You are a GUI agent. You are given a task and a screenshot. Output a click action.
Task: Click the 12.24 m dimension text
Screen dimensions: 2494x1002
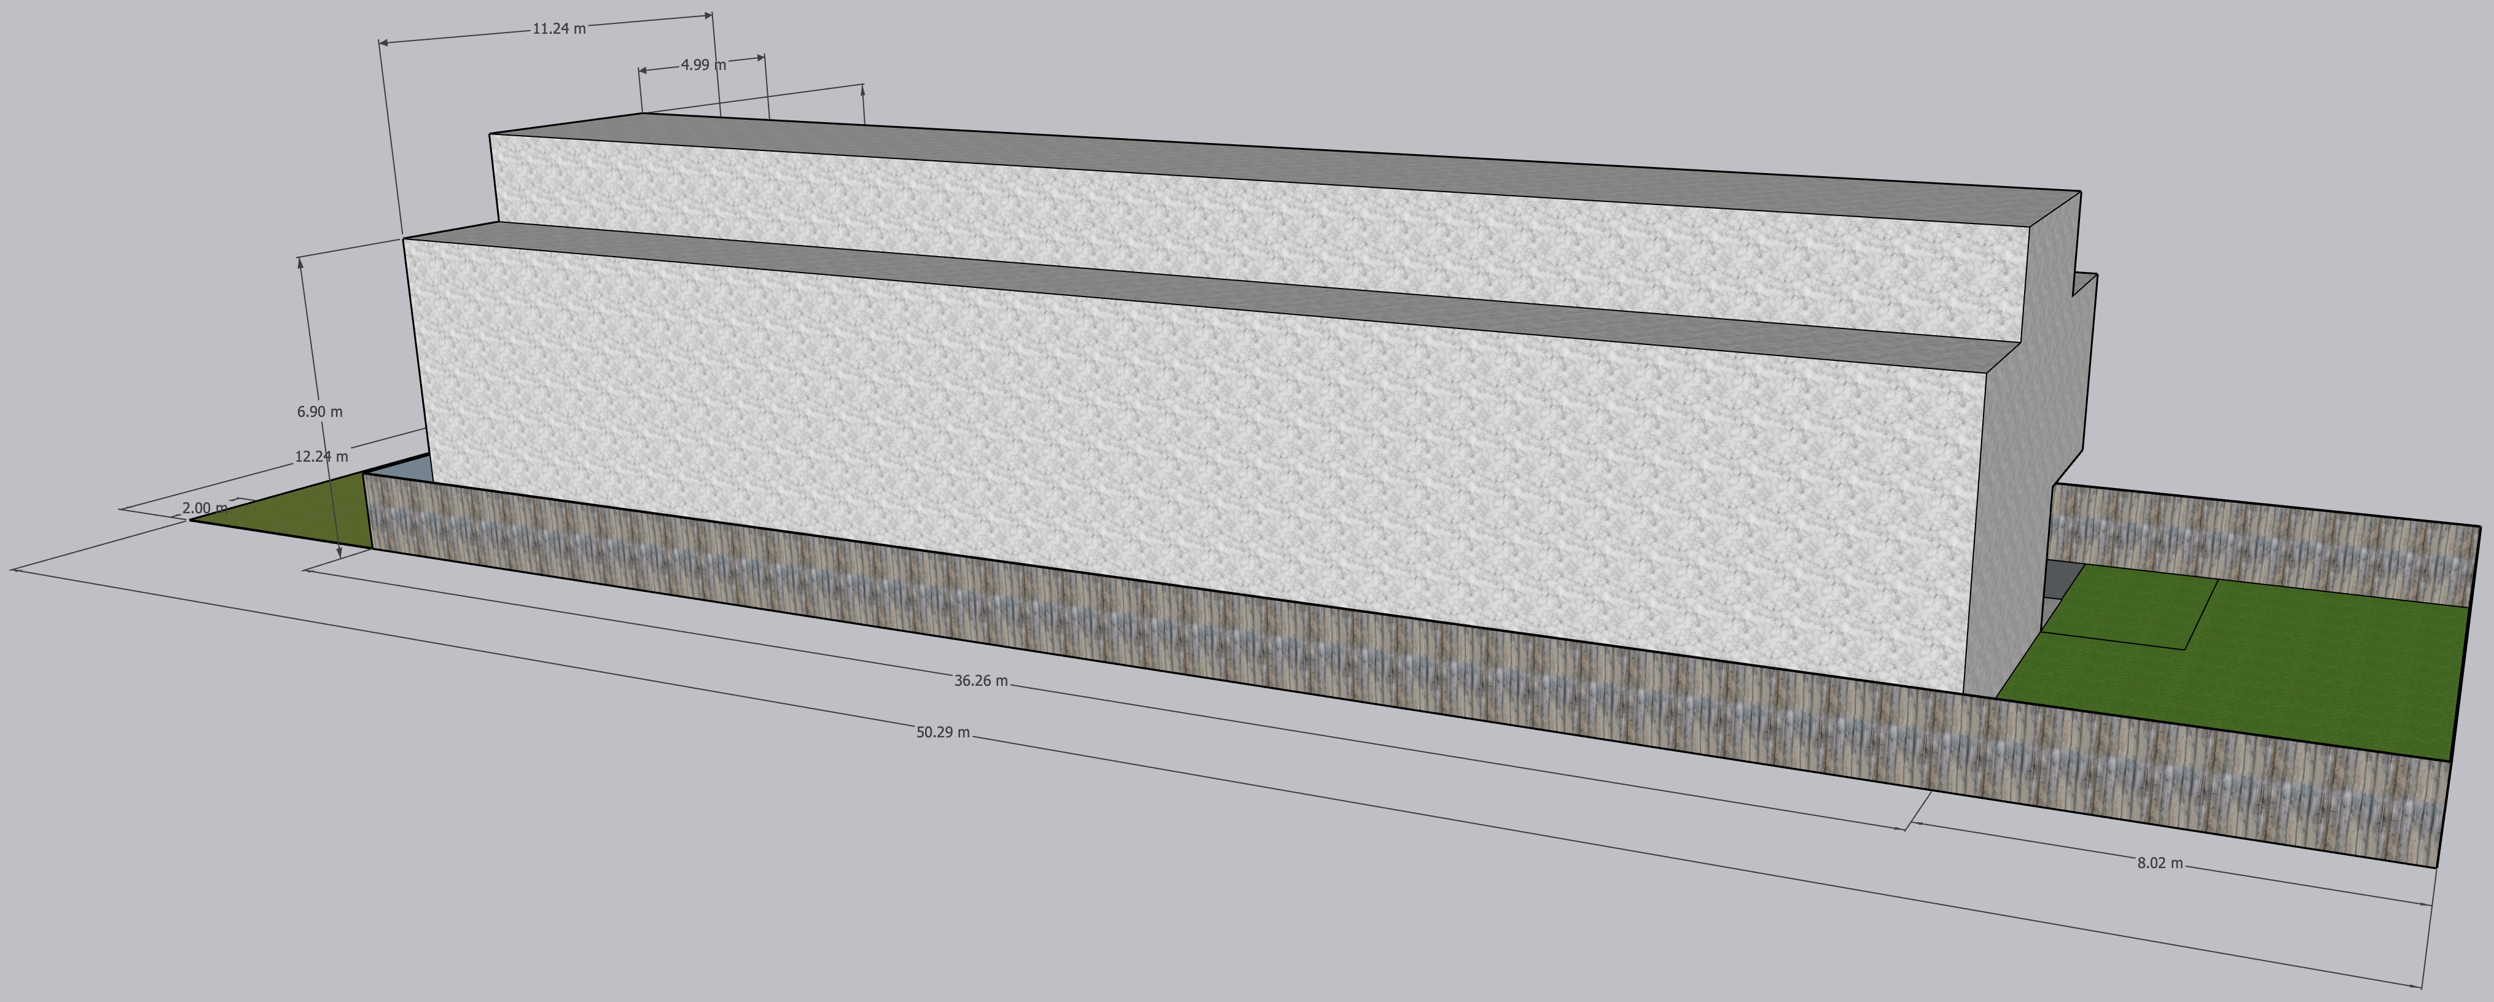[321, 456]
